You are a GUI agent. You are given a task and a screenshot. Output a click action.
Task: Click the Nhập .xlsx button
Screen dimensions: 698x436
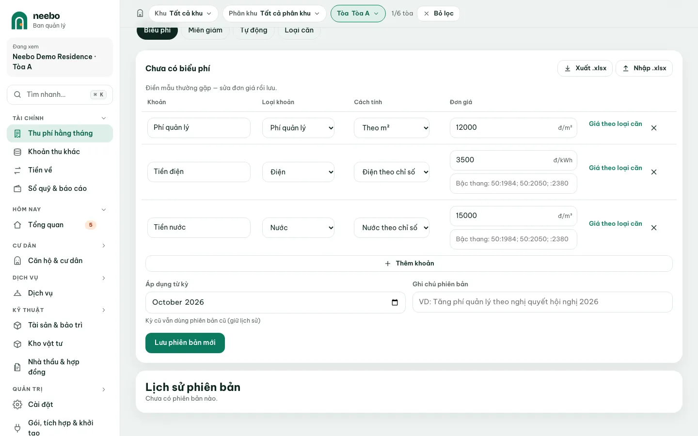point(644,68)
